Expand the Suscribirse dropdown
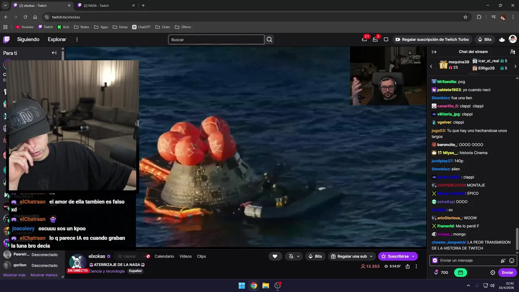 coord(413,256)
